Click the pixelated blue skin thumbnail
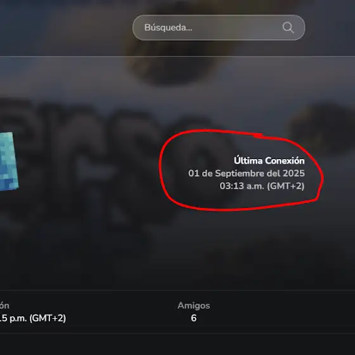This screenshot has height=355, width=355. [9, 161]
